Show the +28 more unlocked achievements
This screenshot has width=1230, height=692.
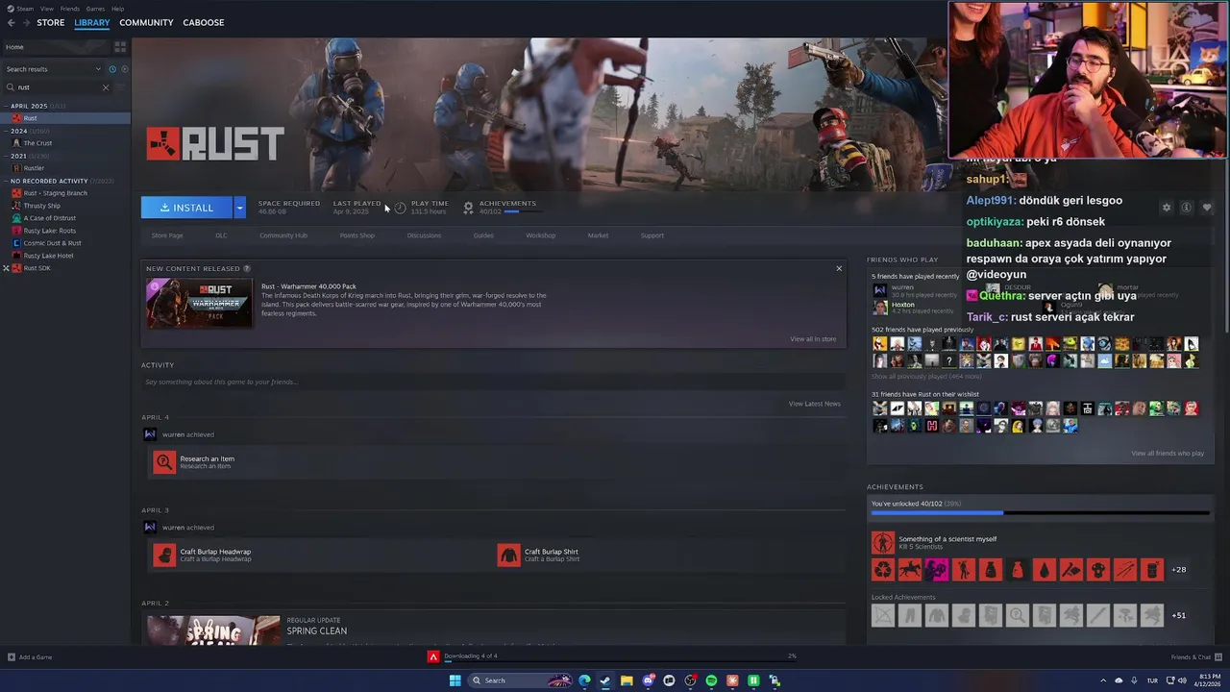tap(1178, 569)
